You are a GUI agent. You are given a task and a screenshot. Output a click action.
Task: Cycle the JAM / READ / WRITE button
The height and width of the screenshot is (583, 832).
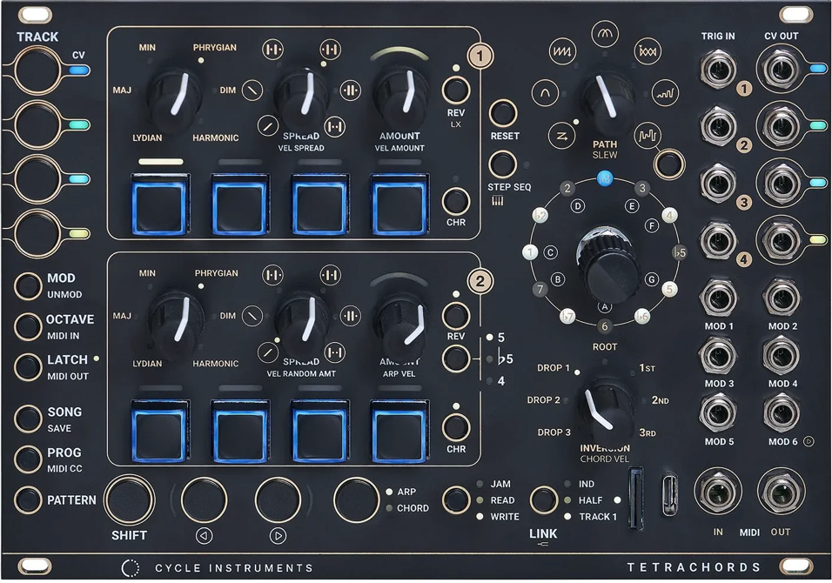coord(456,499)
